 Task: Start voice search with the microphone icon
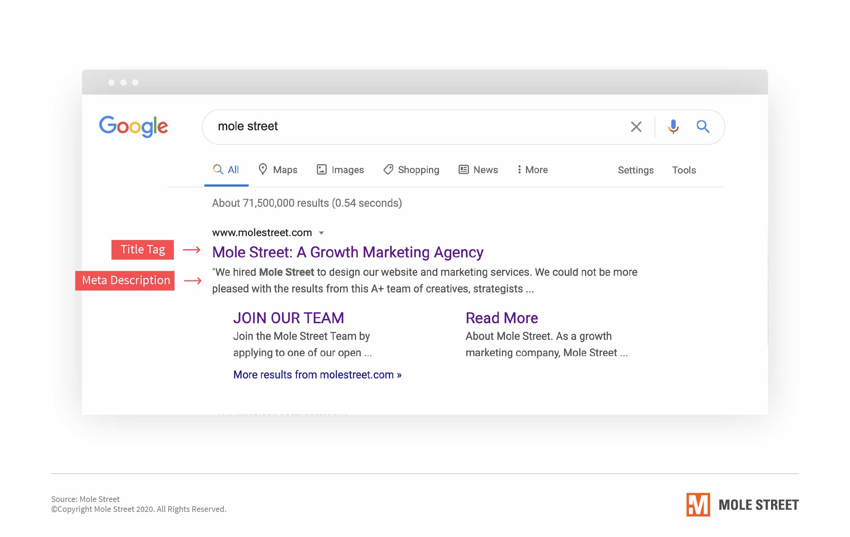[x=673, y=127]
